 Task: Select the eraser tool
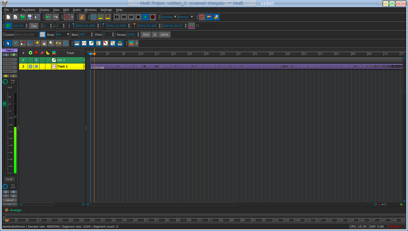pyautogui.click(x=23, y=43)
